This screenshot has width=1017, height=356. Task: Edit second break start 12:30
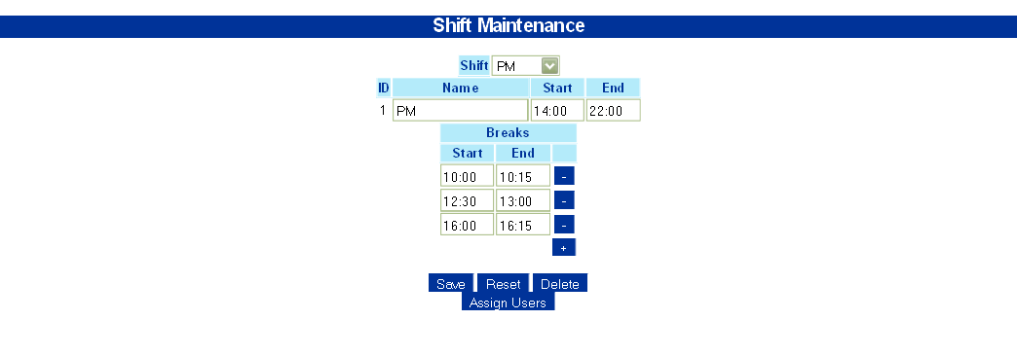pyautogui.click(x=467, y=200)
